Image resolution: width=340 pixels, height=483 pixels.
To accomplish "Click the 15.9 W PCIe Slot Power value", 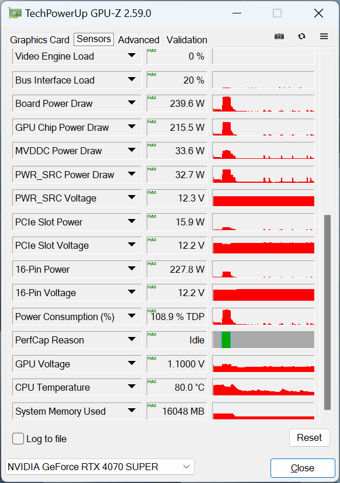I will [x=177, y=222].
